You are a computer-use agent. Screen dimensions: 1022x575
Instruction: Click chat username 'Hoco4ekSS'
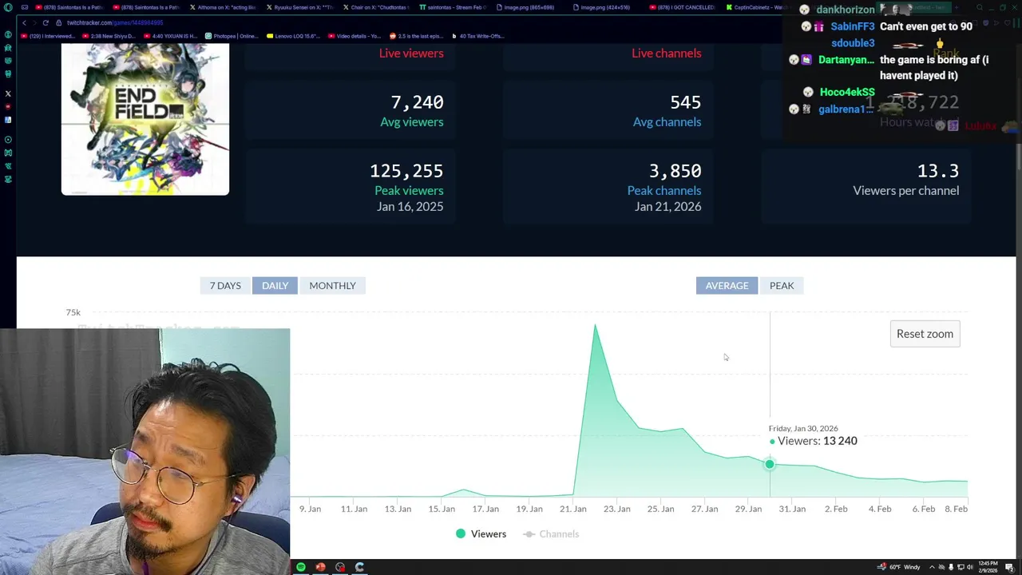coord(847,92)
